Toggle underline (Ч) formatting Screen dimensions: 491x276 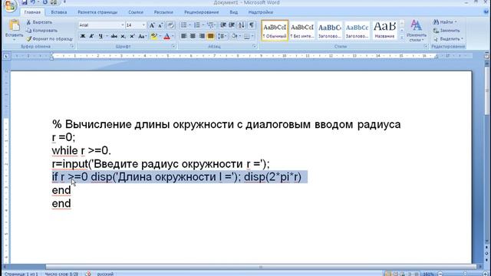[x=101, y=36]
